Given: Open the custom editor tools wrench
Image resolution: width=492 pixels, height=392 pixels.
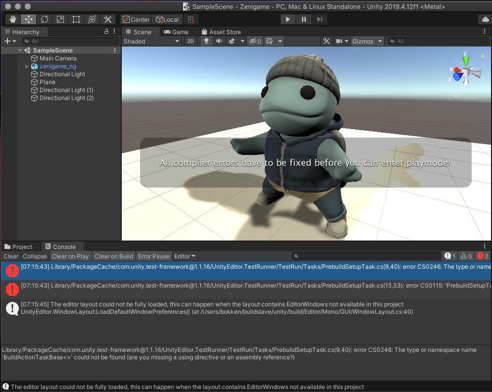Looking at the screenshot, I should click(107, 19).
